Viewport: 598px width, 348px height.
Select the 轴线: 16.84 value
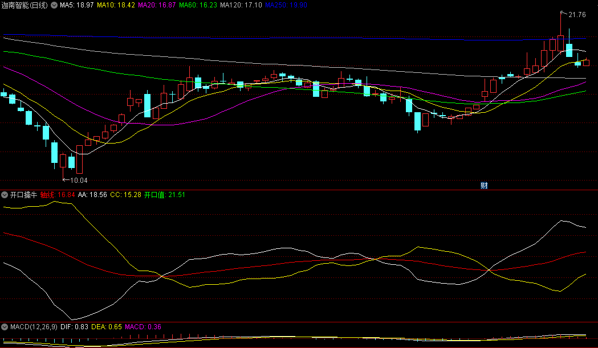[58, 195]
